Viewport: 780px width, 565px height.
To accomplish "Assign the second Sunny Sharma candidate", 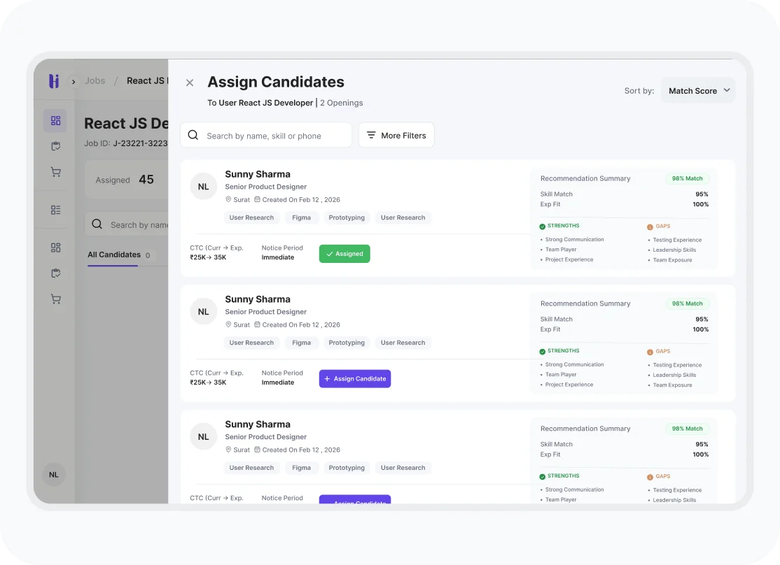I will pyautogui.click(x=355, y=379).
